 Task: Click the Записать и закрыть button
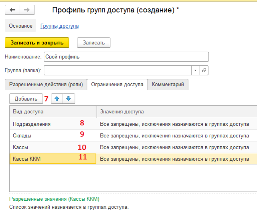click(x=37, y=42)
